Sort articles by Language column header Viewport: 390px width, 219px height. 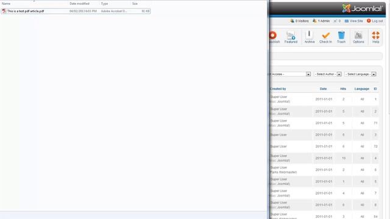[361, 89]
